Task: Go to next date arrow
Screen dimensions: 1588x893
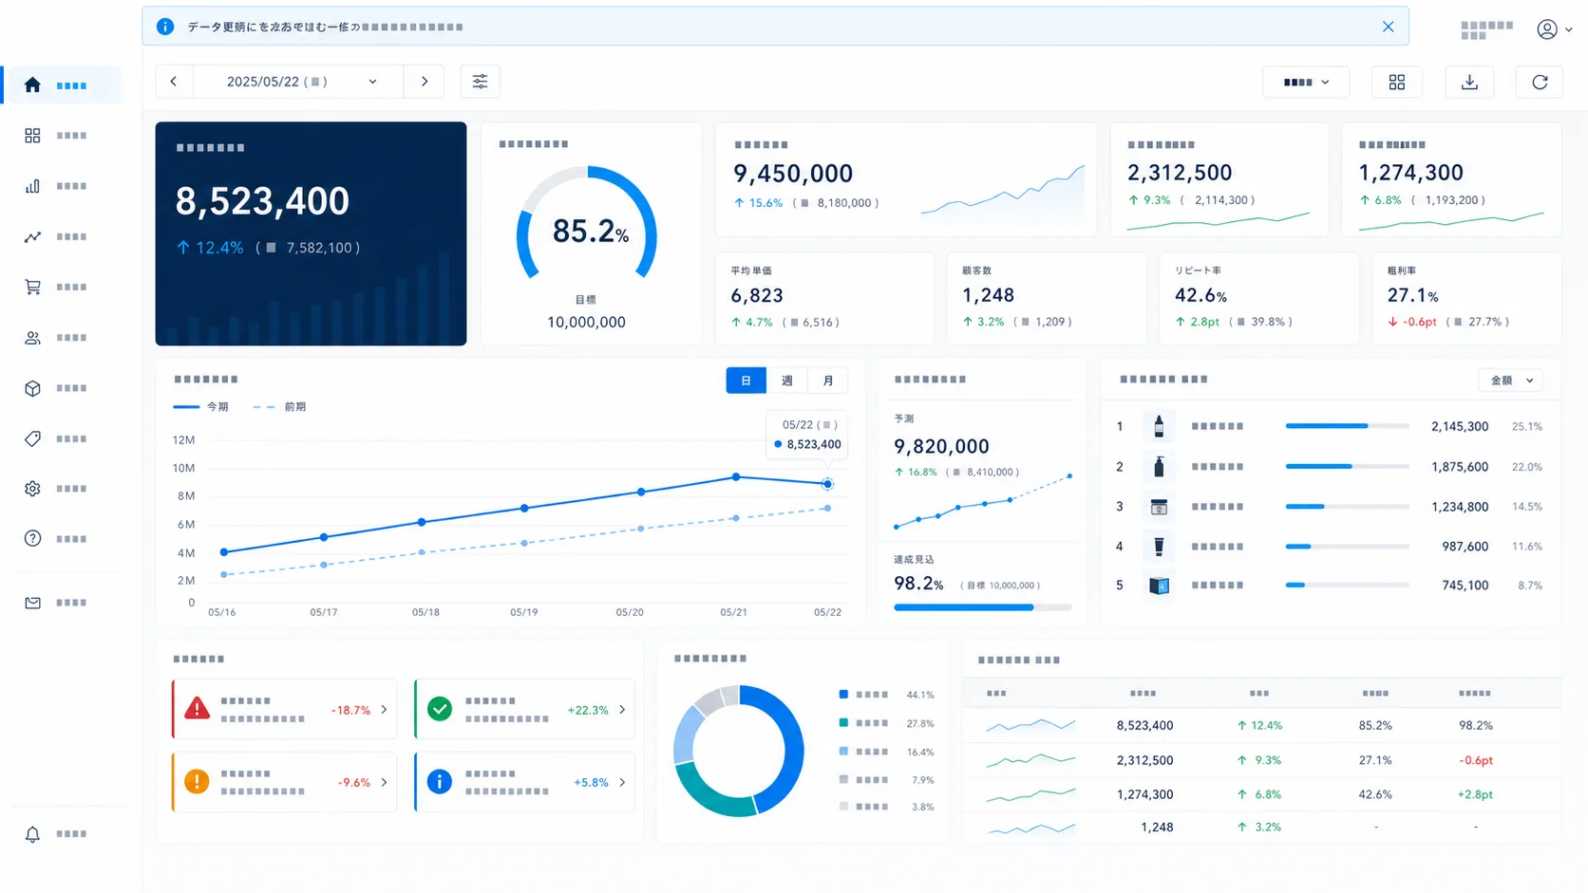Action: (424, 82)
